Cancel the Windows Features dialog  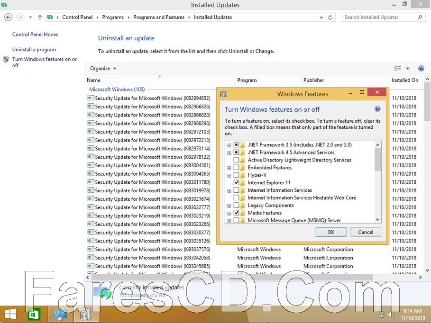click(x=366, y=232)
